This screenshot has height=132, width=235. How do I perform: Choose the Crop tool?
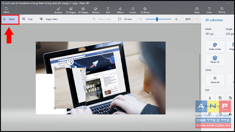[27, 19]
